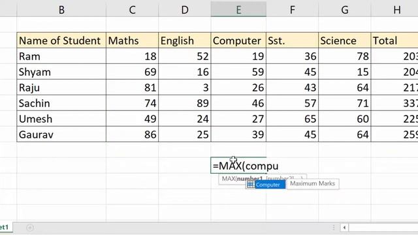Click Umesh's Computer score 27
This screenshot has height=235, width=418.
(x=238, y=119)
